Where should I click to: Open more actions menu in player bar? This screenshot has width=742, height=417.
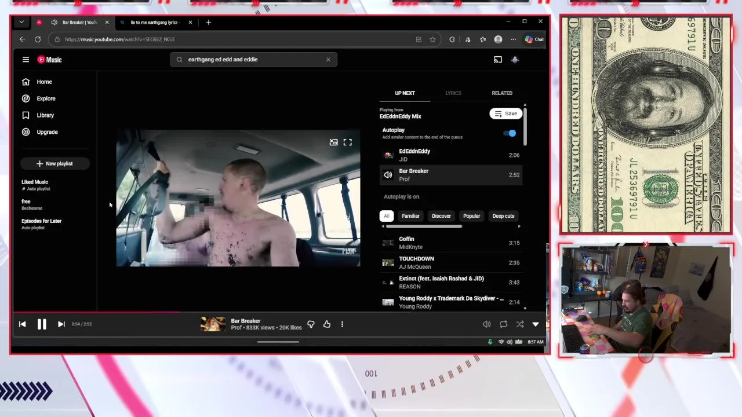click(342, 324)
